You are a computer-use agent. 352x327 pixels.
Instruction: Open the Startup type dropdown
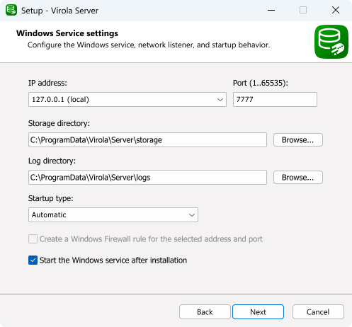click(113, 215)
